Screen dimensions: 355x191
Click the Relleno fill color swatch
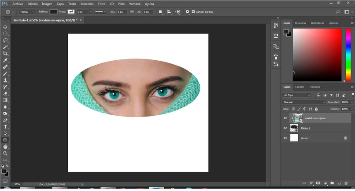coord(53,11)
